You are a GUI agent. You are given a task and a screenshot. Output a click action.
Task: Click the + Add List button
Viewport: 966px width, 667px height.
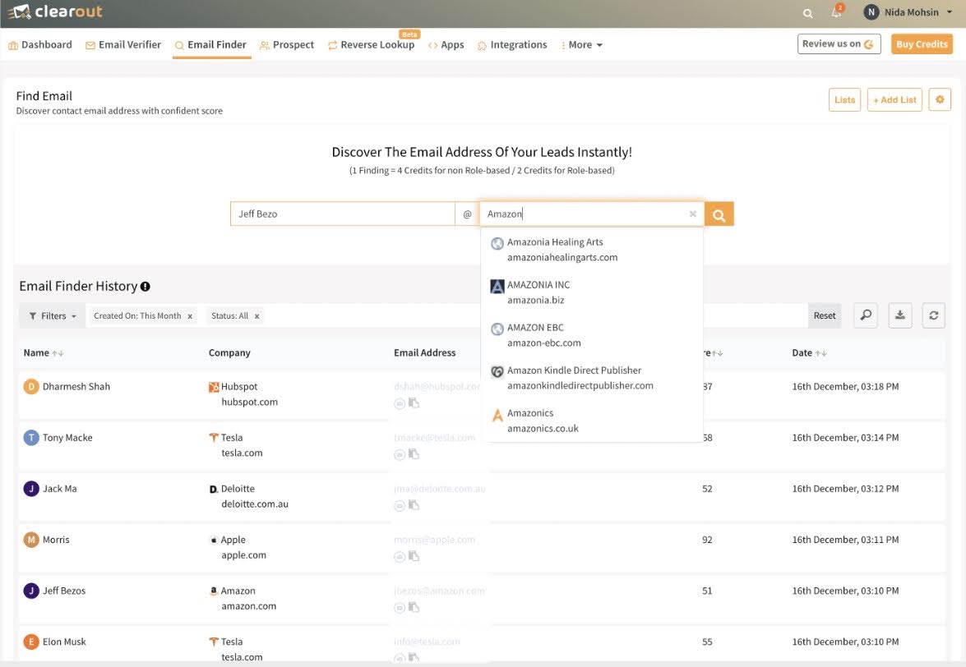coord(894,99)
